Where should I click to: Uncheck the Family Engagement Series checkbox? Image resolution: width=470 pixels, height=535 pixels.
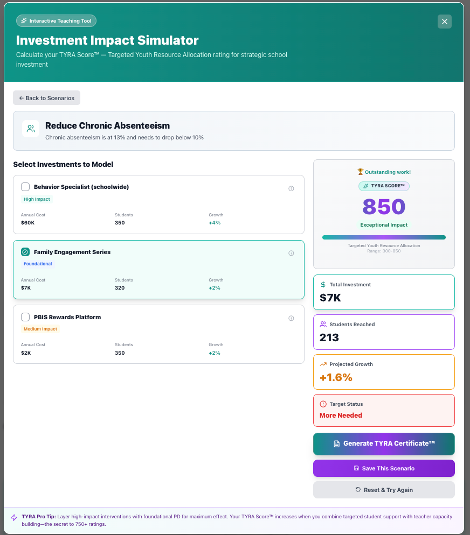click(x=25, y=252)
